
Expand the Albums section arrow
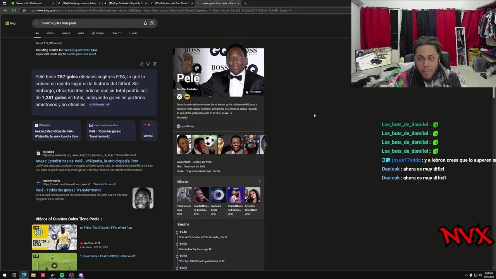[x=260, y=182]
